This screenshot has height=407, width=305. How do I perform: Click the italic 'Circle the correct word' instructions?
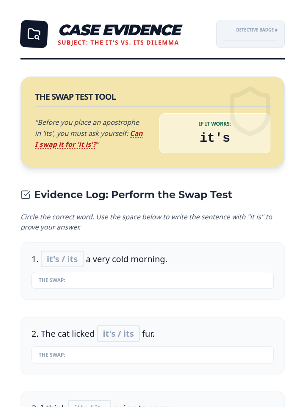tap(146, 222)
